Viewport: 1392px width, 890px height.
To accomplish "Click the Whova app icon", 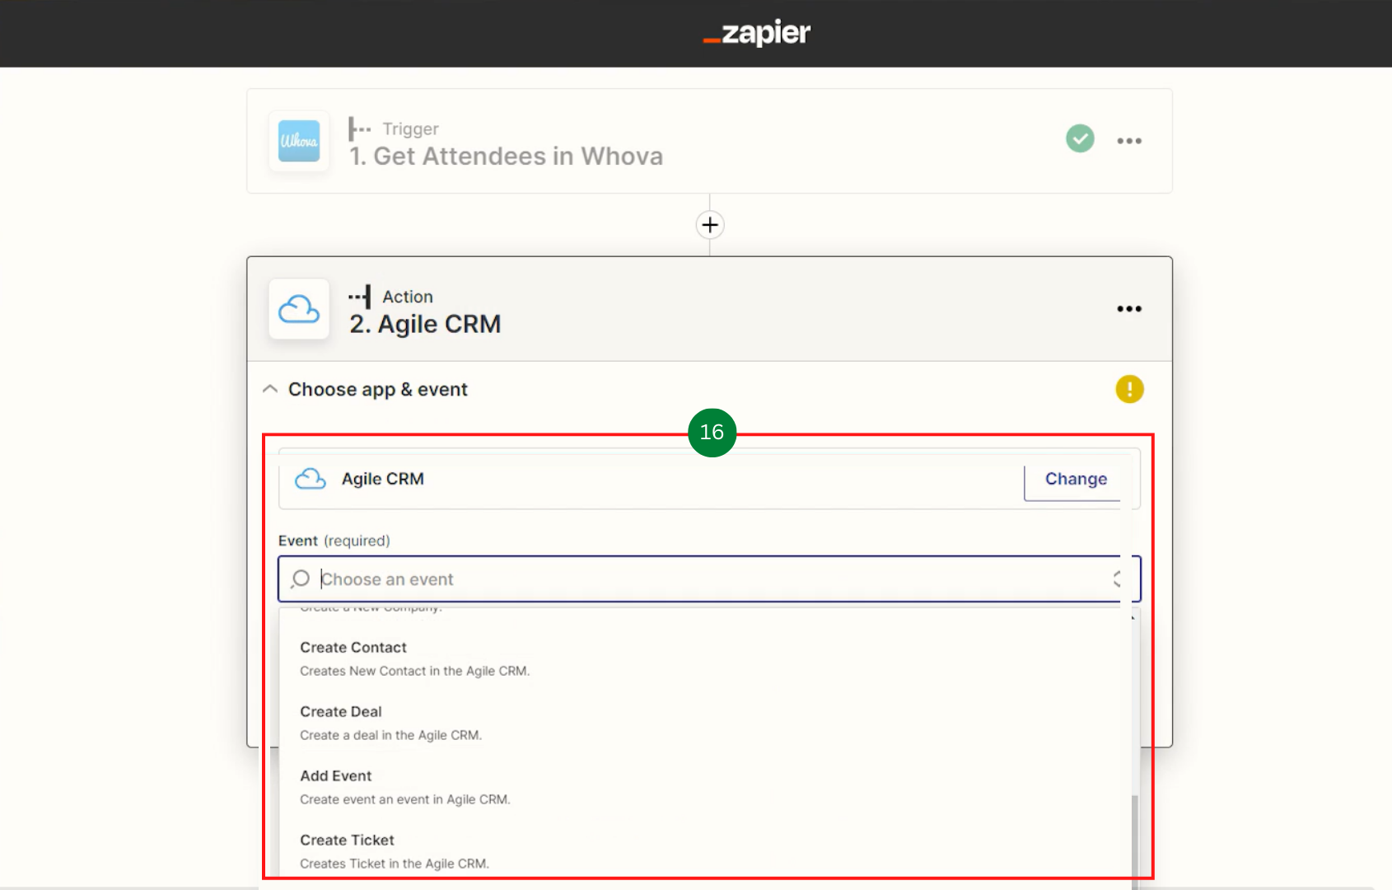I will 299,141.
